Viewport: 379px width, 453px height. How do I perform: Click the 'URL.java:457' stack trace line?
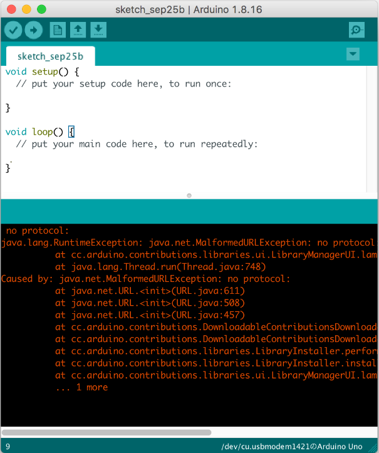pyautogui.click(x=150, y=315)
